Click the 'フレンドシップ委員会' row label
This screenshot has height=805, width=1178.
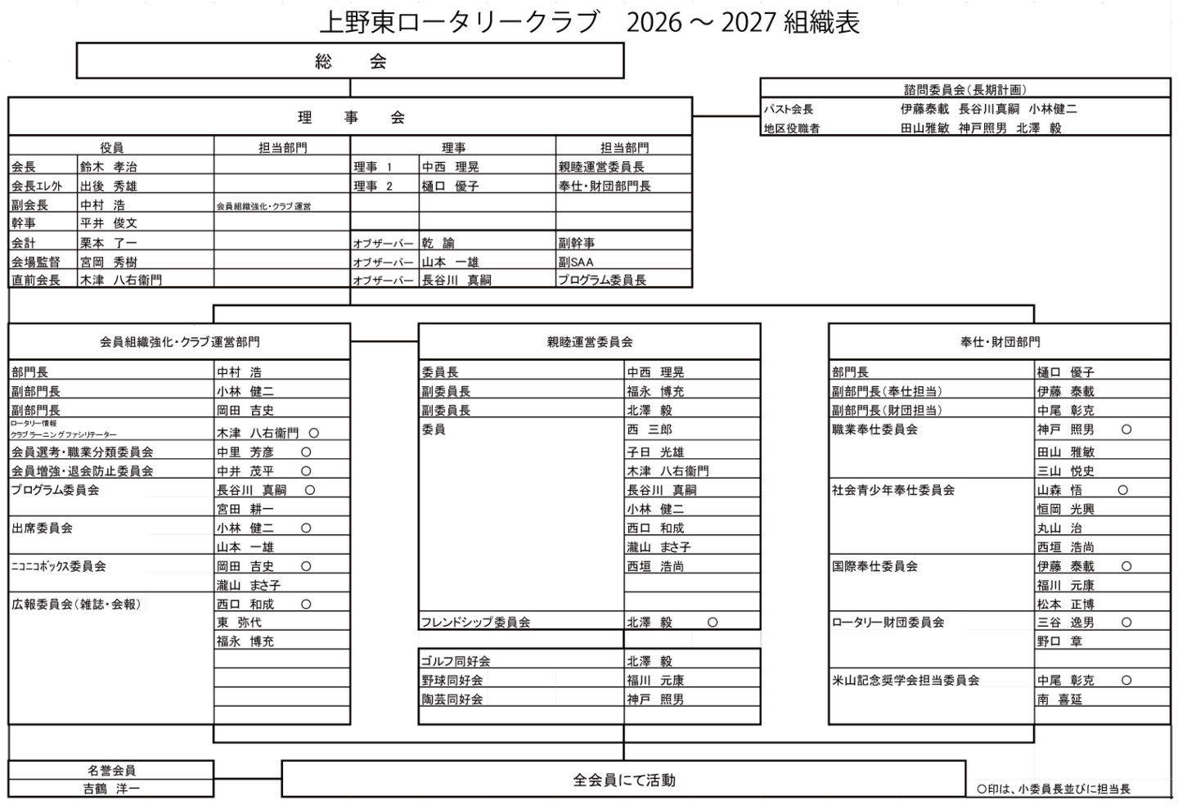click(x=475, y=623)
